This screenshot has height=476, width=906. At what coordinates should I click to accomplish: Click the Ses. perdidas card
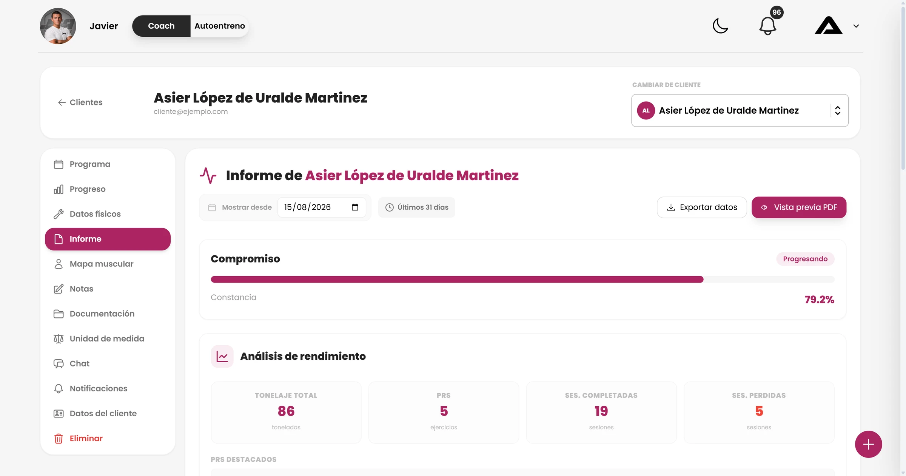[759, 413]
